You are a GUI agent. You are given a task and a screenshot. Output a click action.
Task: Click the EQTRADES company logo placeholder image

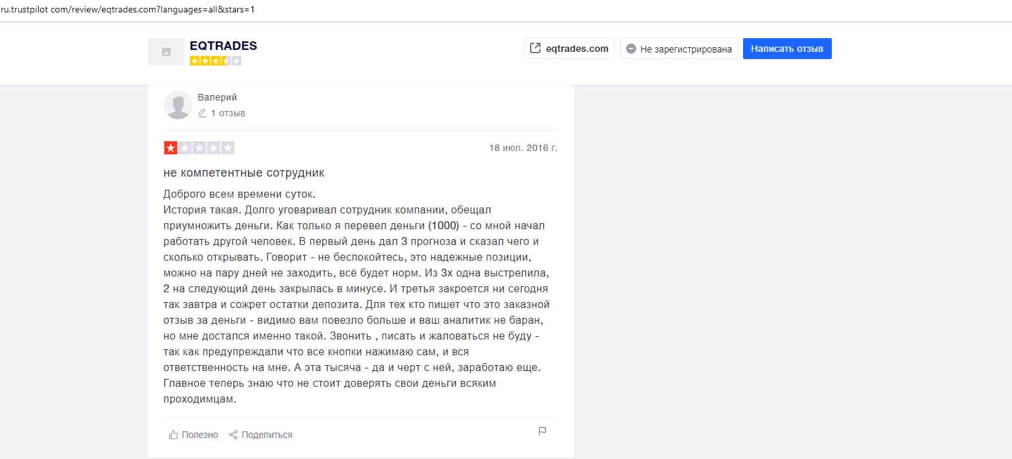pyautogui.click(x=166, y=52)
